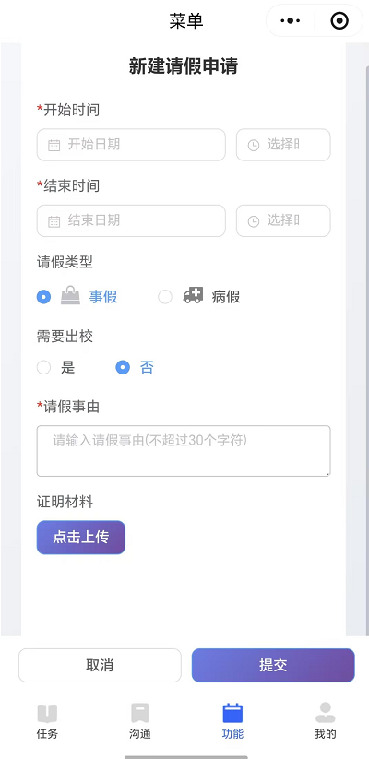Switch to the 任务 tab
The height and width of the screenshot is (759, 369).
[x=47, y=722]
